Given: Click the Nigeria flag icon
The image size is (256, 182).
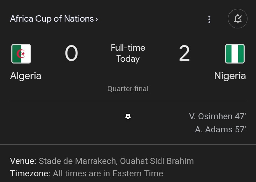Looking at the screenshot, I should [x=235, y=54].
